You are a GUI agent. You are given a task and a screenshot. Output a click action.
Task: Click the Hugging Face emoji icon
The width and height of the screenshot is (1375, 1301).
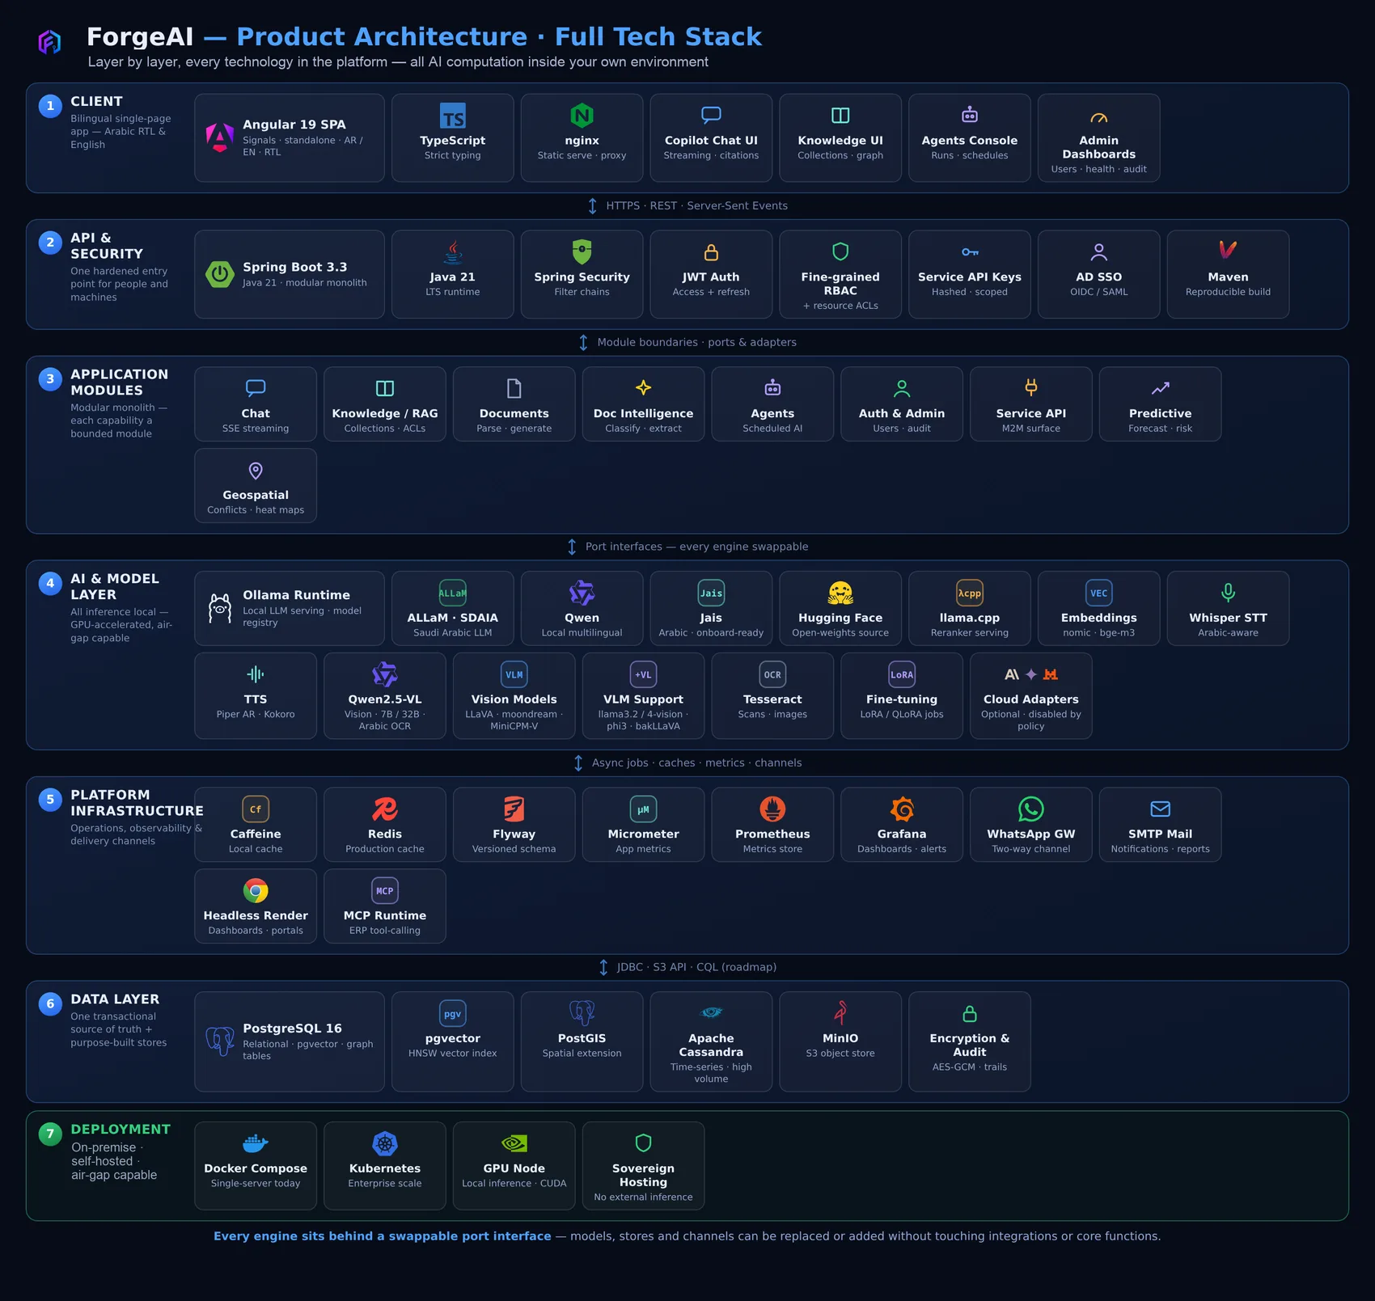click(840, 593)
